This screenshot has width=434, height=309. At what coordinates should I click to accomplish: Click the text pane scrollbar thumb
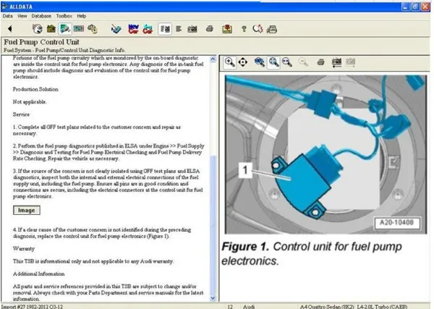pyautogui.click(x=213, y=224)
